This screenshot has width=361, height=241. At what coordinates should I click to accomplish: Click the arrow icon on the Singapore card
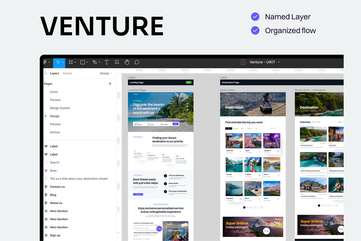(x=278, y=151)
